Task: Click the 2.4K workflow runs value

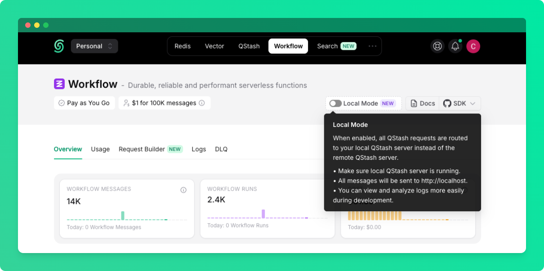Action: pyautogui.click(x=216, y=200)
